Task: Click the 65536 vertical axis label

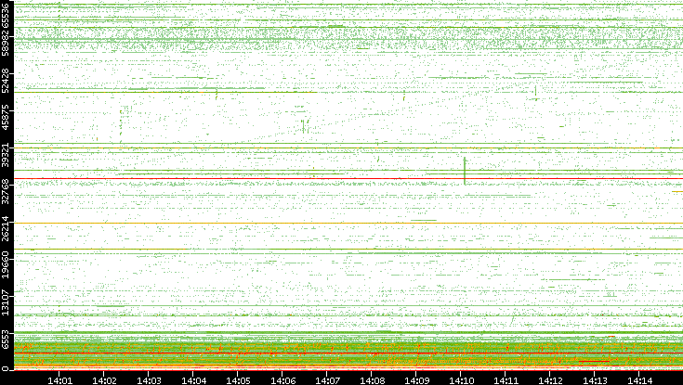Action: point(5,14)
